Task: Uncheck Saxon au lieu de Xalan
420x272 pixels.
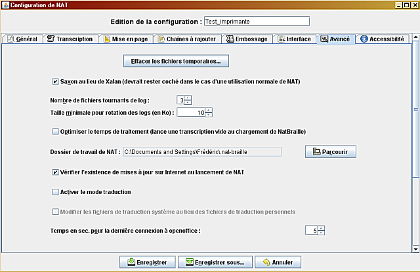Action: (55, 81)
